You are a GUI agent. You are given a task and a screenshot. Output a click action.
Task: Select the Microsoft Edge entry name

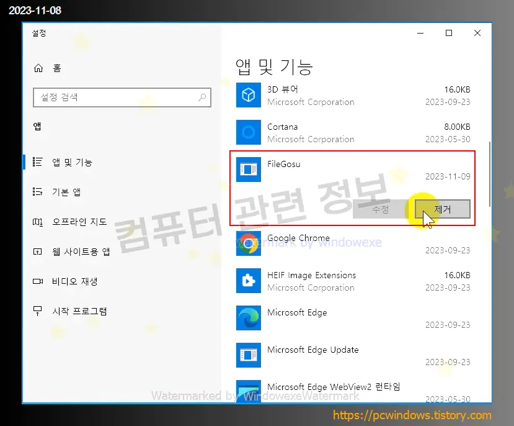click(x=297, y=312)
